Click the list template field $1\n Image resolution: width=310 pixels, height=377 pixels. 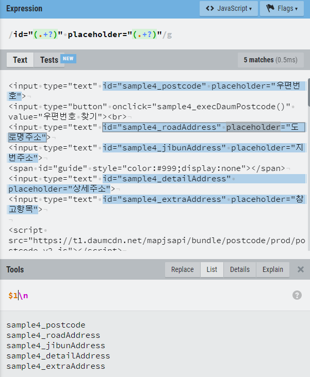(x=144, y=295)
